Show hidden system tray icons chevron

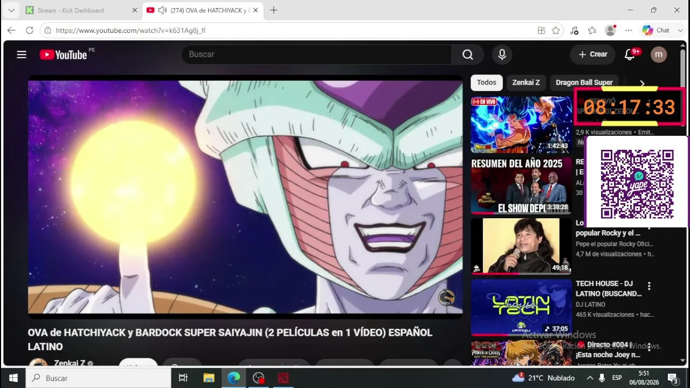pos(589,378)
